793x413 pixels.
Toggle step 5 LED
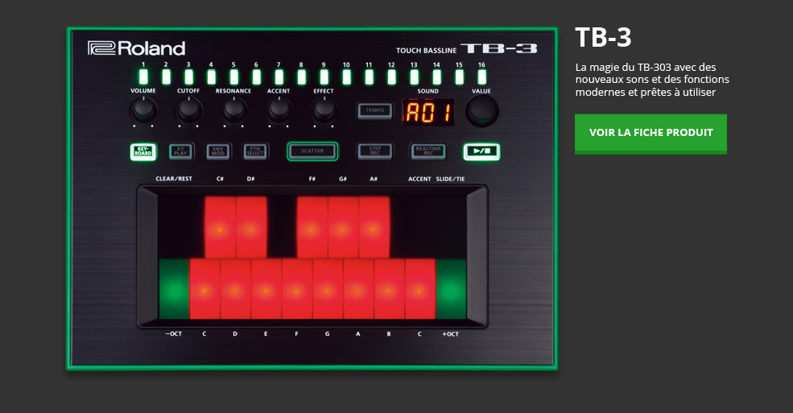click(x=233, y=76)
